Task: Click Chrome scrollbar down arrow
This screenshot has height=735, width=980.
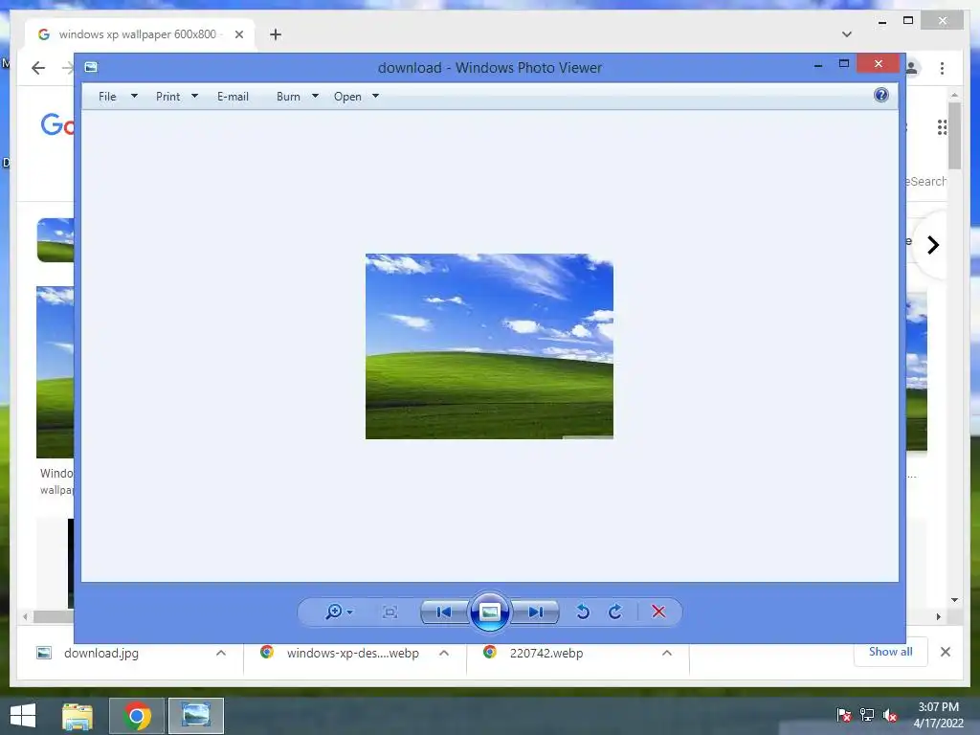Action: pos(954,600)
